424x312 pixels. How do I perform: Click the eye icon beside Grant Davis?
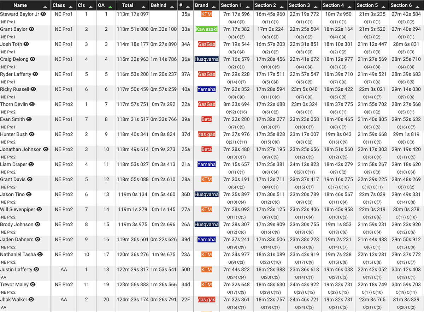click(30, 179)
